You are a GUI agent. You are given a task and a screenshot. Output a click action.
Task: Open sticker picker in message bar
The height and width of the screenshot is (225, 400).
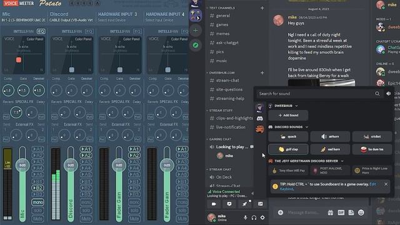click(x=351, y=212)
